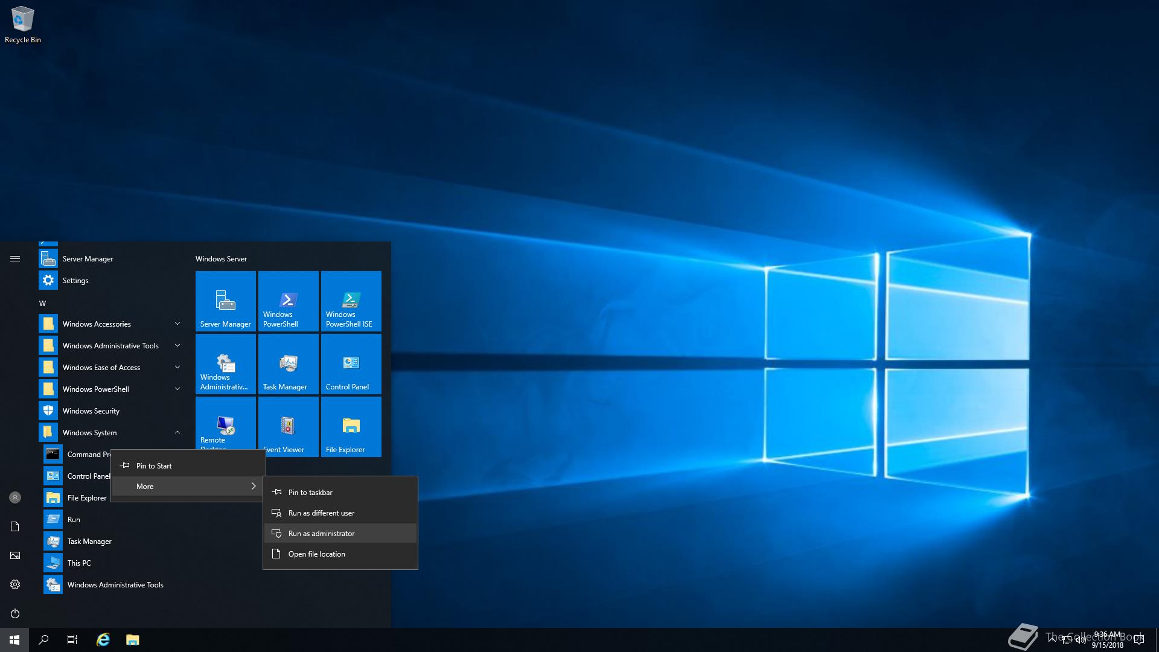Select Run as administrator
Screen dimensions: 1159x652
(x=340, y=533)
